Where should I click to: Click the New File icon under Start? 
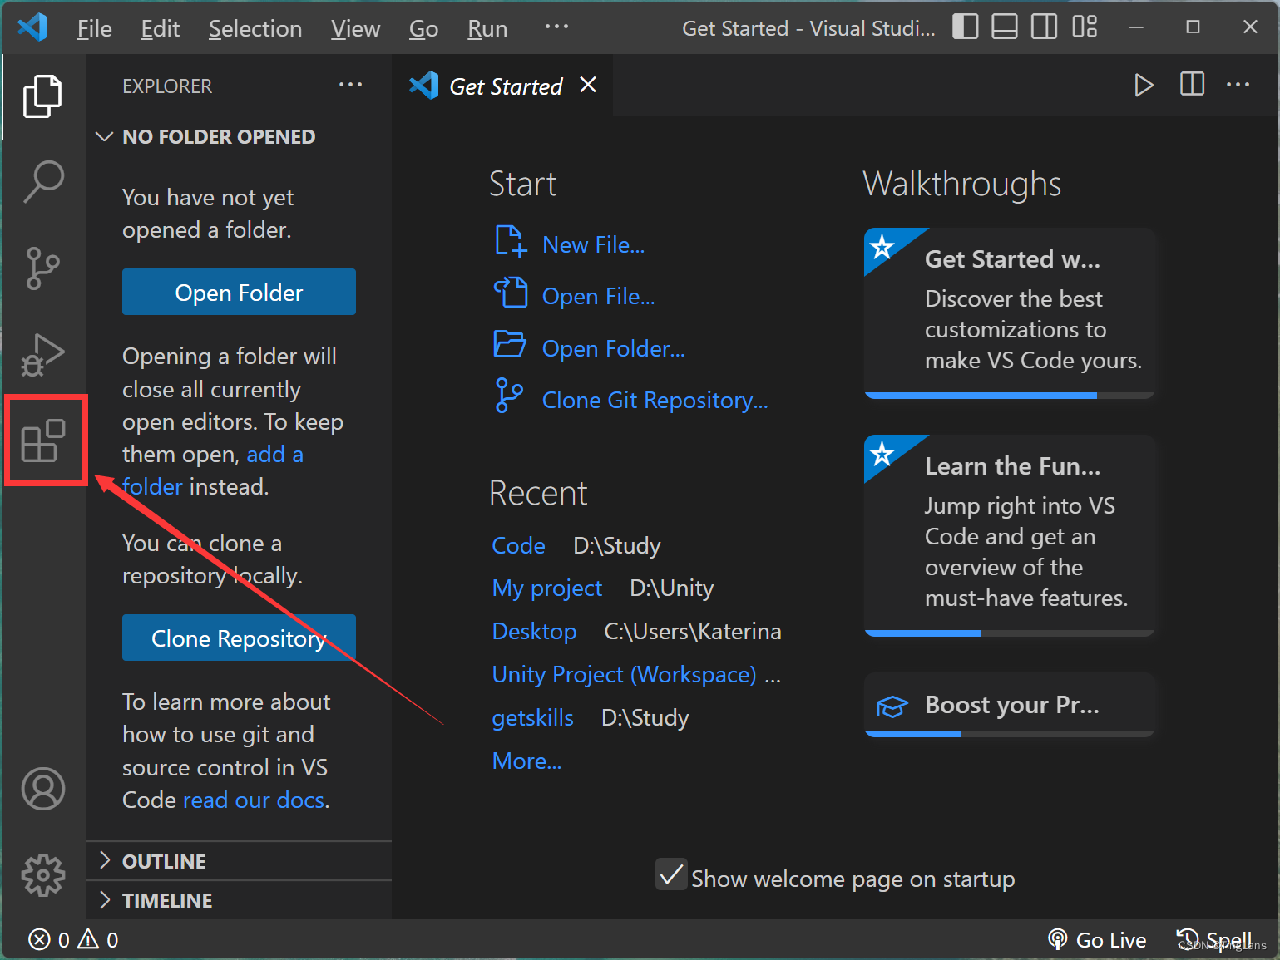click(x=510, y=242)
